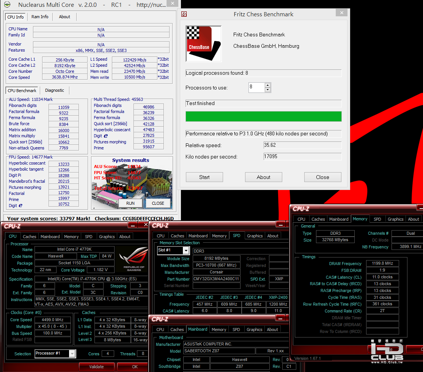This screenshot has height=372, width=423.
Task: Select Mainboard tab in CPU-Z Mainboard window
Action: click(198, 329)
